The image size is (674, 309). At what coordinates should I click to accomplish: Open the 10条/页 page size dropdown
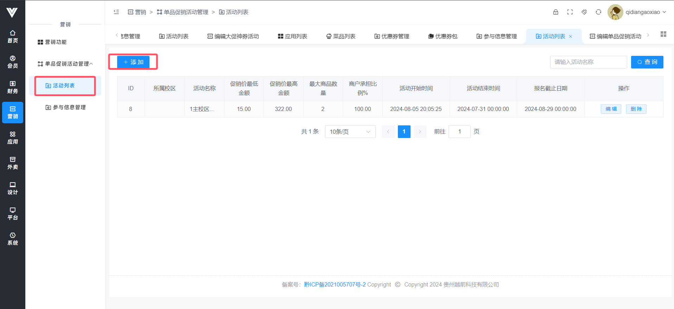pos(350,132)
